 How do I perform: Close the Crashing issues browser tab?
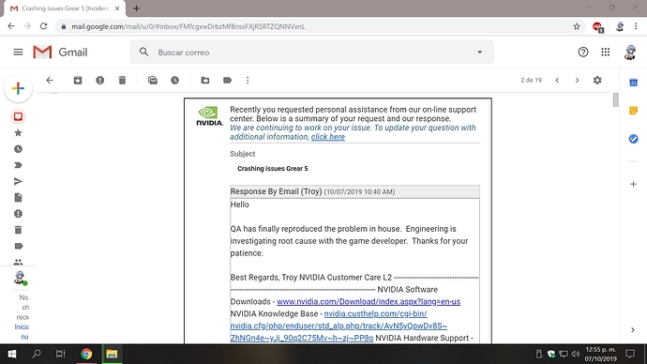(x=117, y=8)
